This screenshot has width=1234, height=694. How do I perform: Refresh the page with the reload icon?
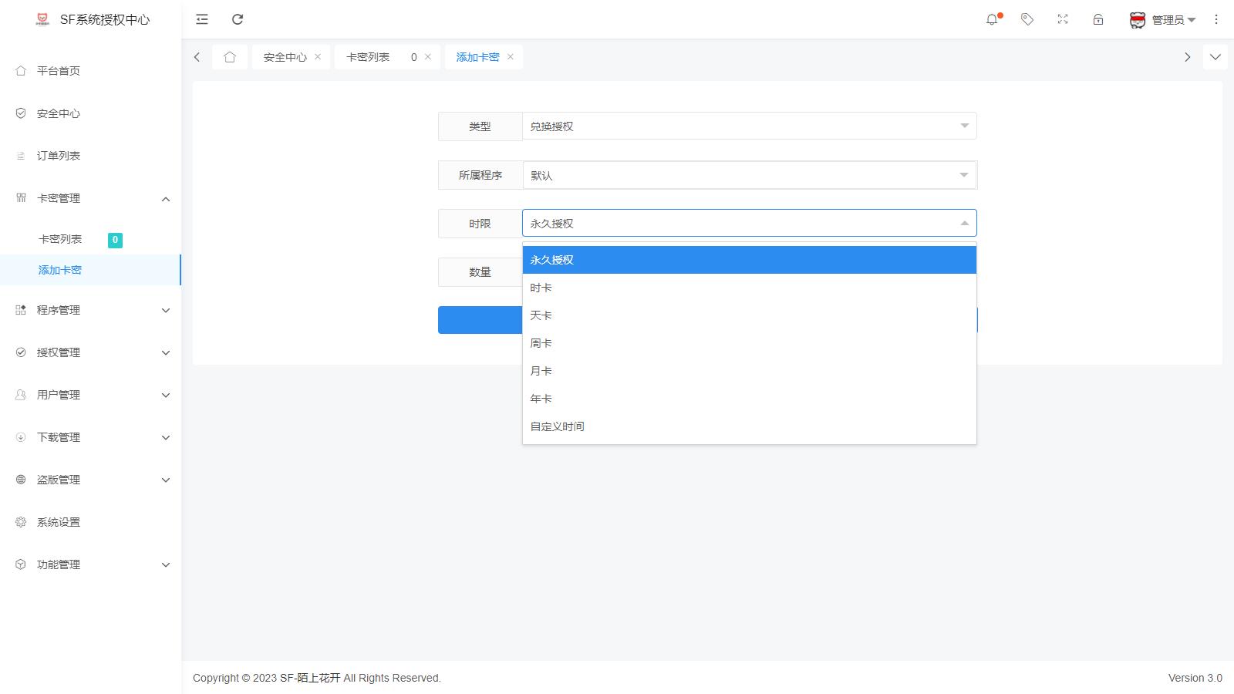238,19
